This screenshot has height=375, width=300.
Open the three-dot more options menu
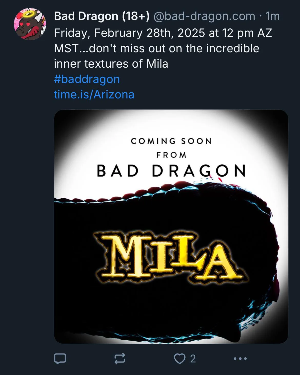click(240, 359)
